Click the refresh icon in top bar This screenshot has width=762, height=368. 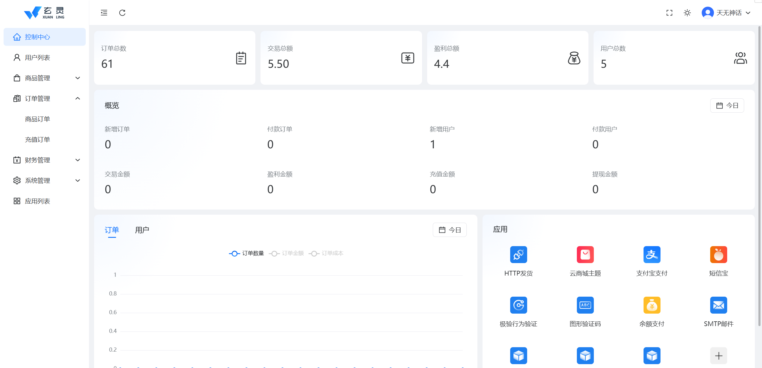tap(122, 13)
